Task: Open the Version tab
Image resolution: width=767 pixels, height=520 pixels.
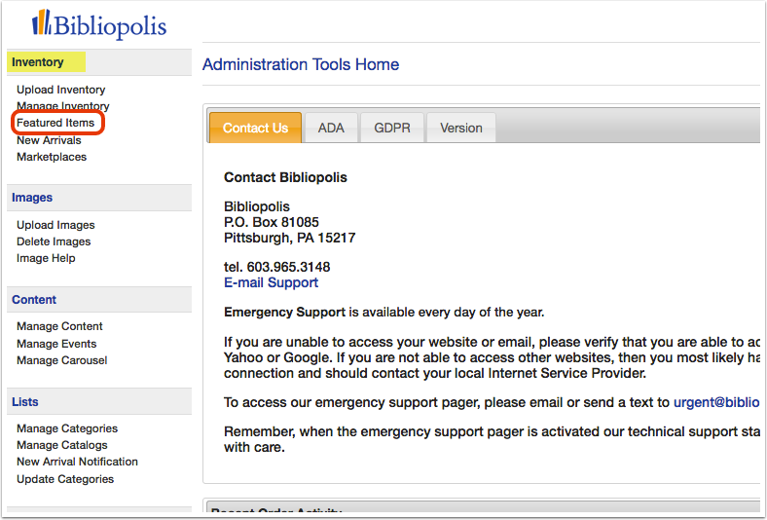Action: (x=461, y=128)
